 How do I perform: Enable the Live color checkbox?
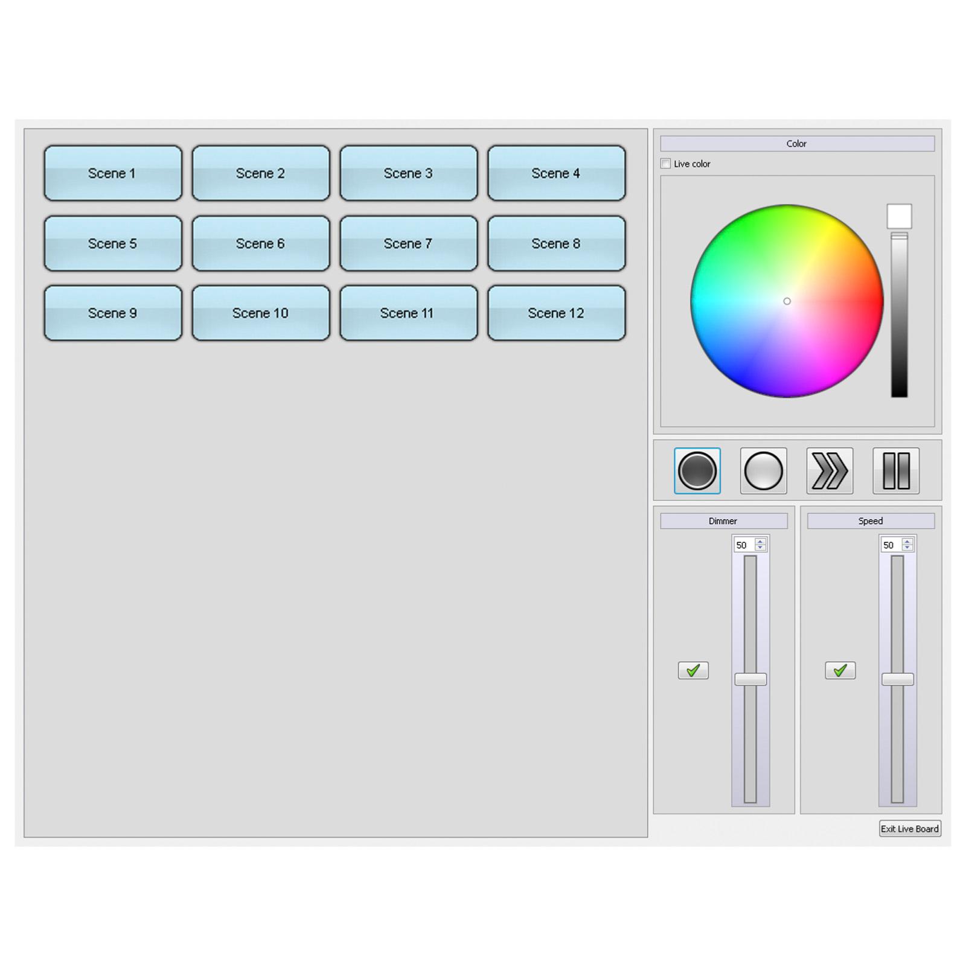coord(665,164)
